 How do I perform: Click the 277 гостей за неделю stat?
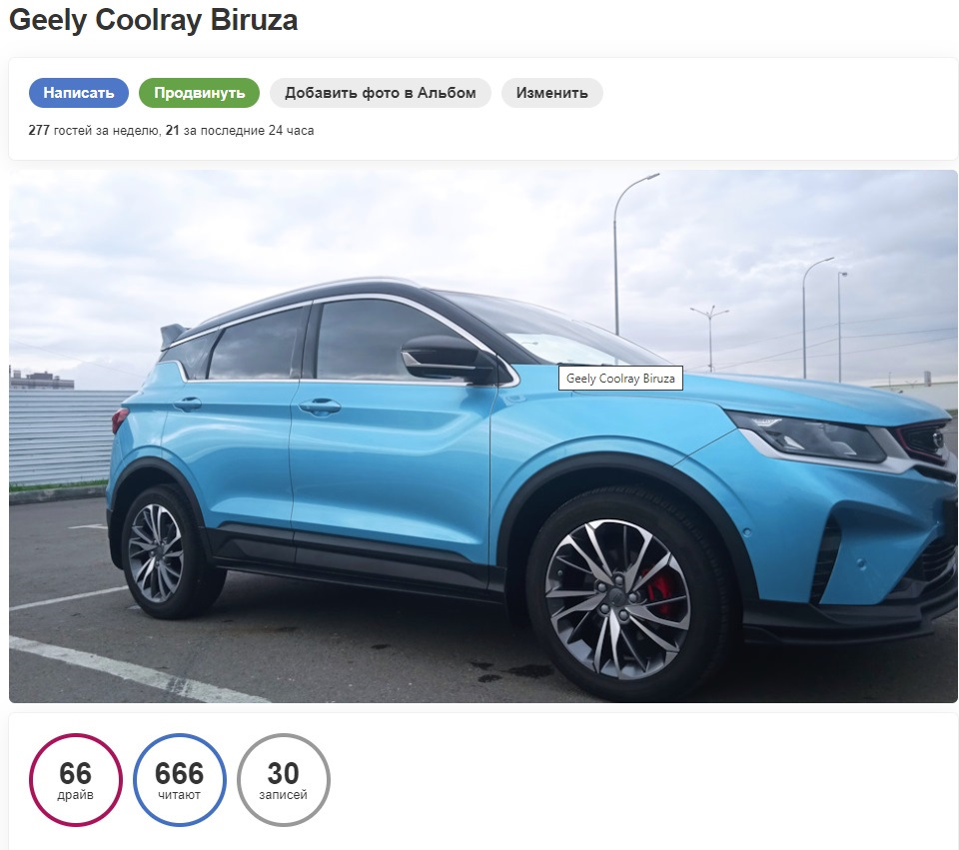[94, 130]
